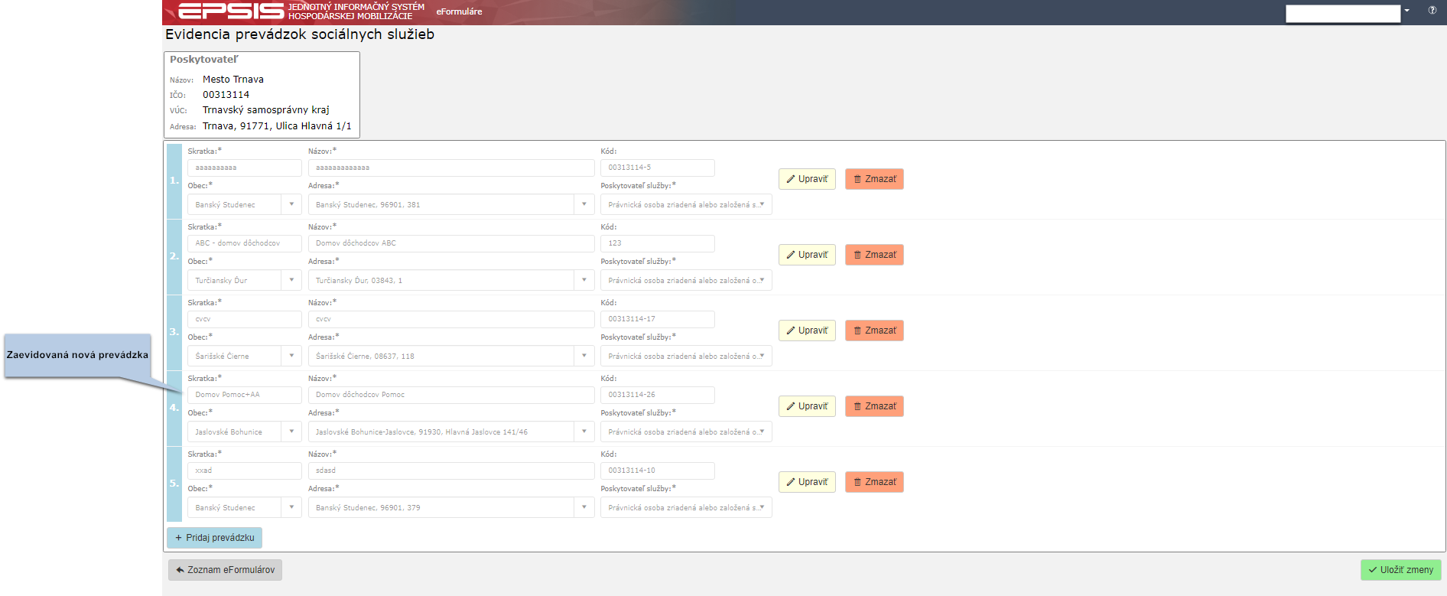This screenshot has height=596, width=1447.
Task: Open the Poskytovateľ služby dropdown in row 4
Action: click(686, 432)
